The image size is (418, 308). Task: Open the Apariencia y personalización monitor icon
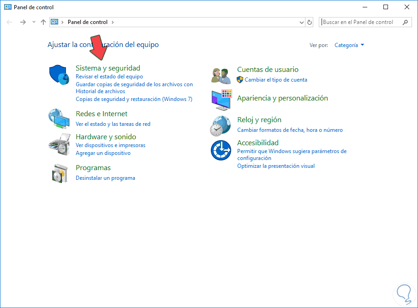[x=221, y=100]
